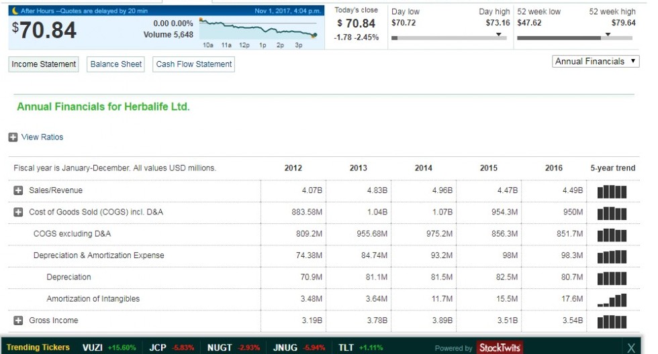The height and width of the screenshot is (354, 658).
Task: Select 2015 Depreciation value 82.5M
Action: tap(507, 277)
